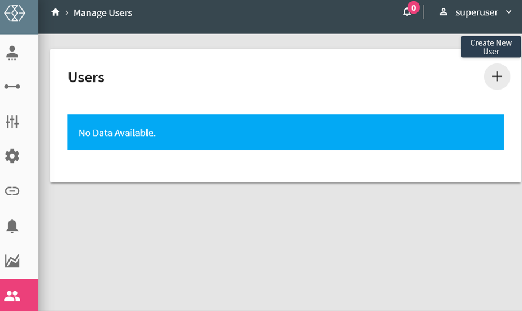The height and width of the screenshot is (311, 522).
Task: Click the chain link icon in the sidebar
Action: pos(12,191)
